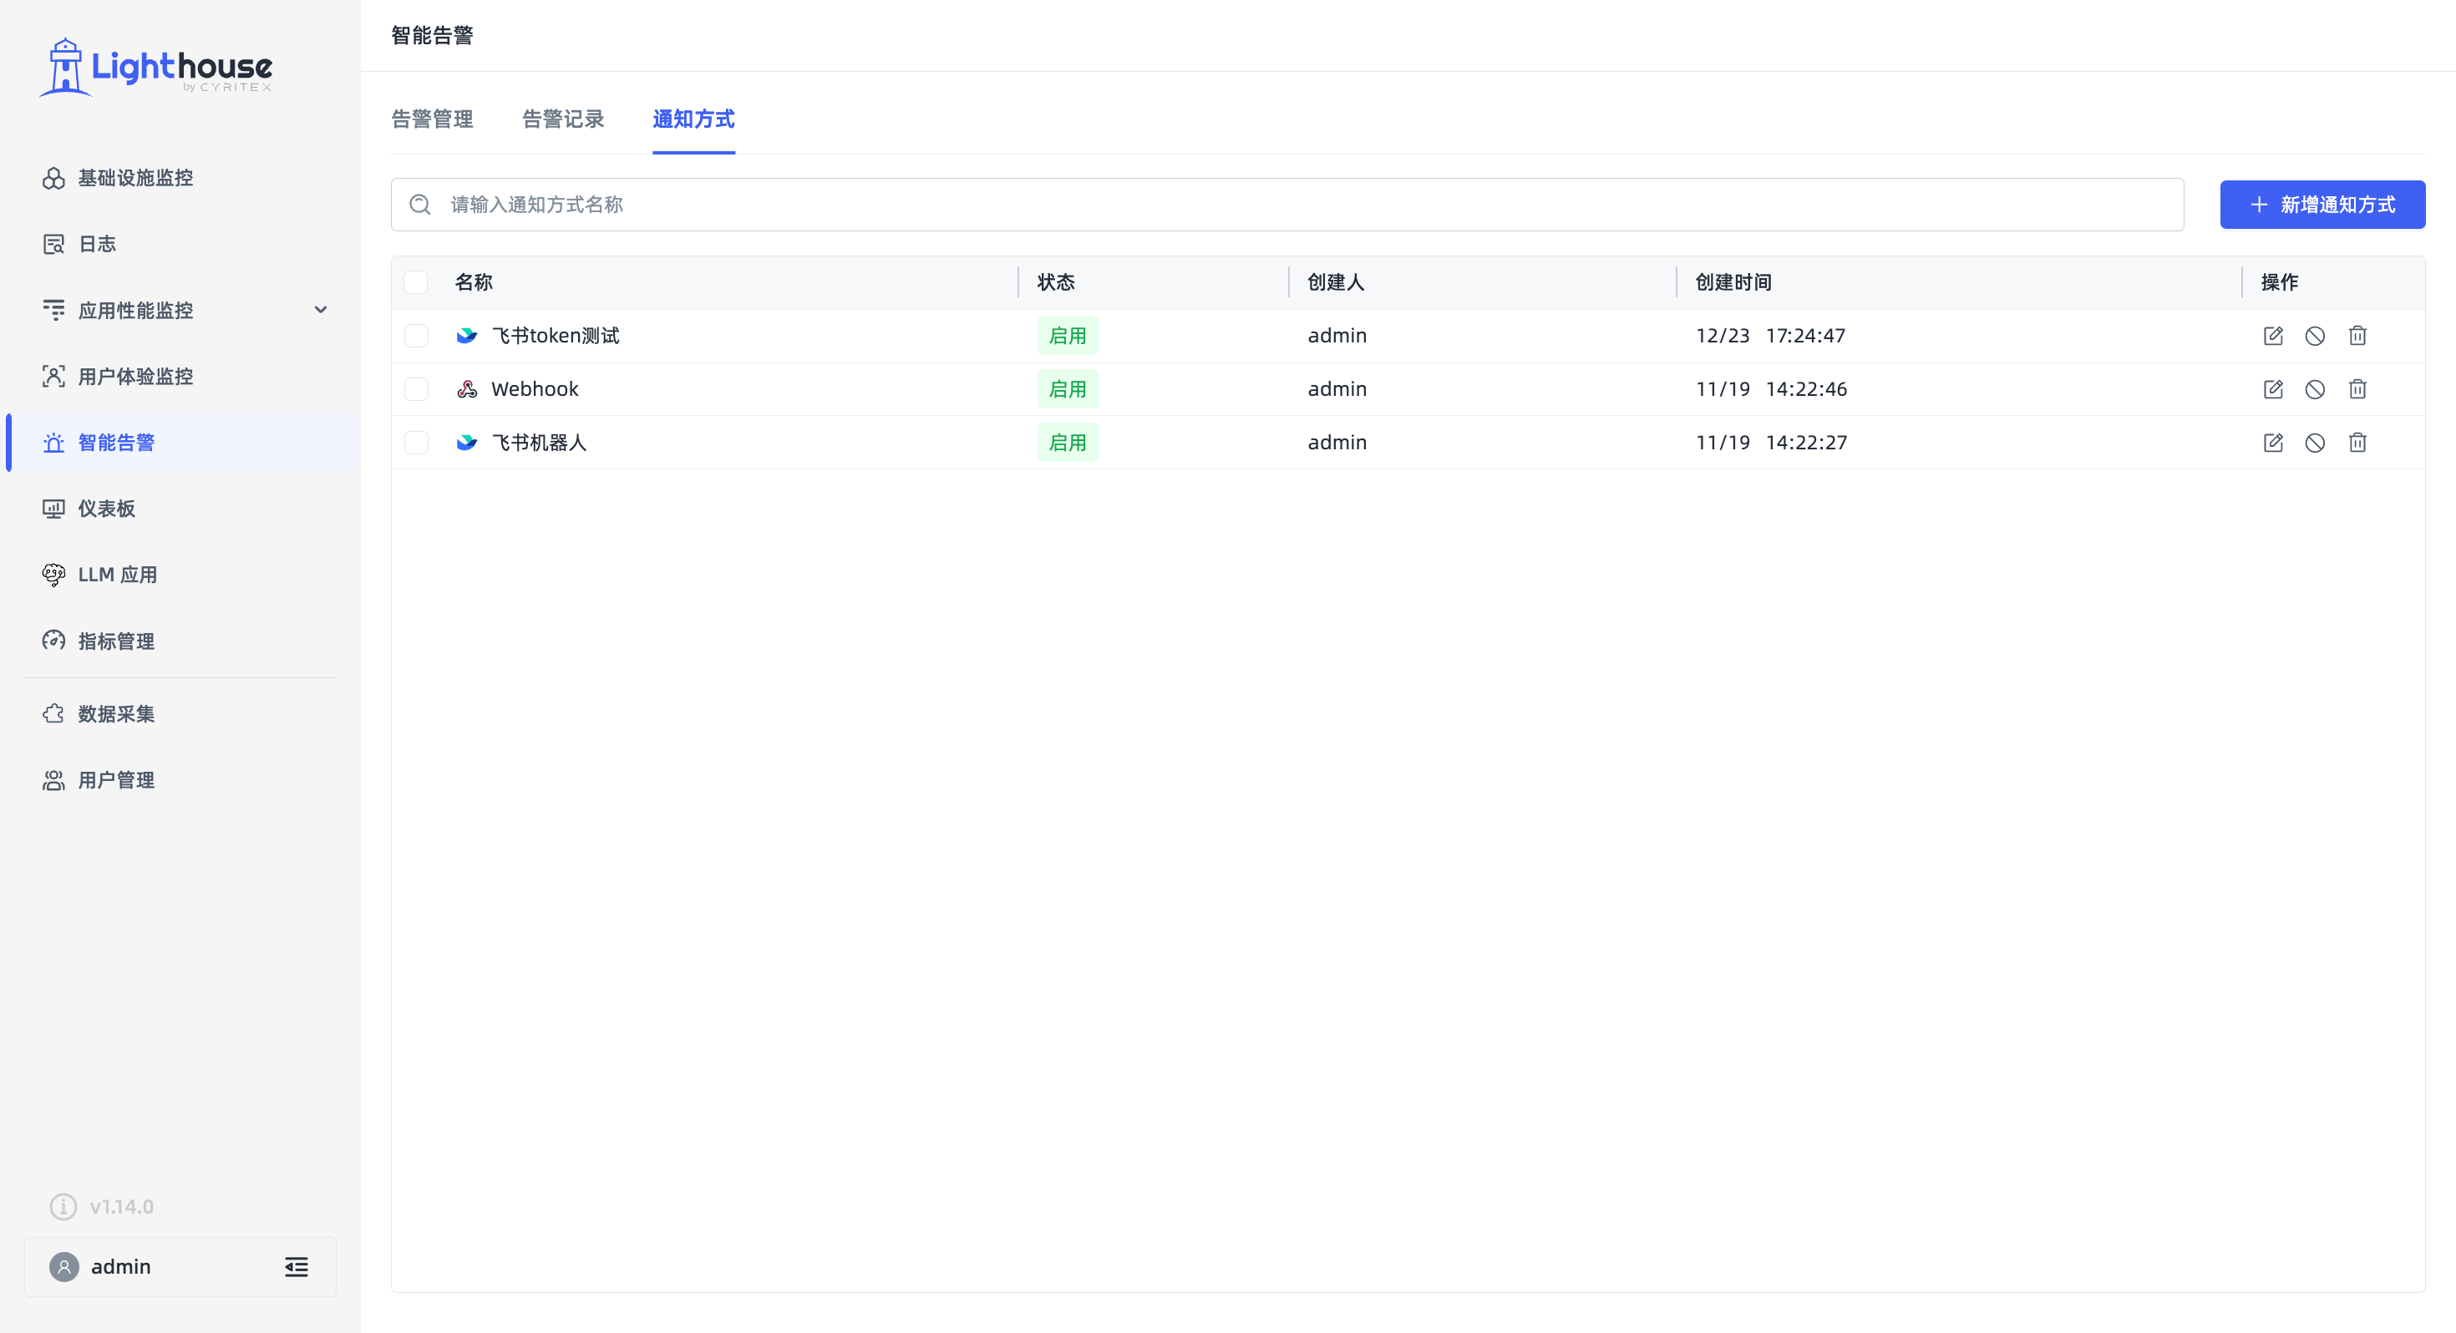The image size is (2456, 1333).
Task: Click the 名称 column header
Action: (x=474, y=282)
